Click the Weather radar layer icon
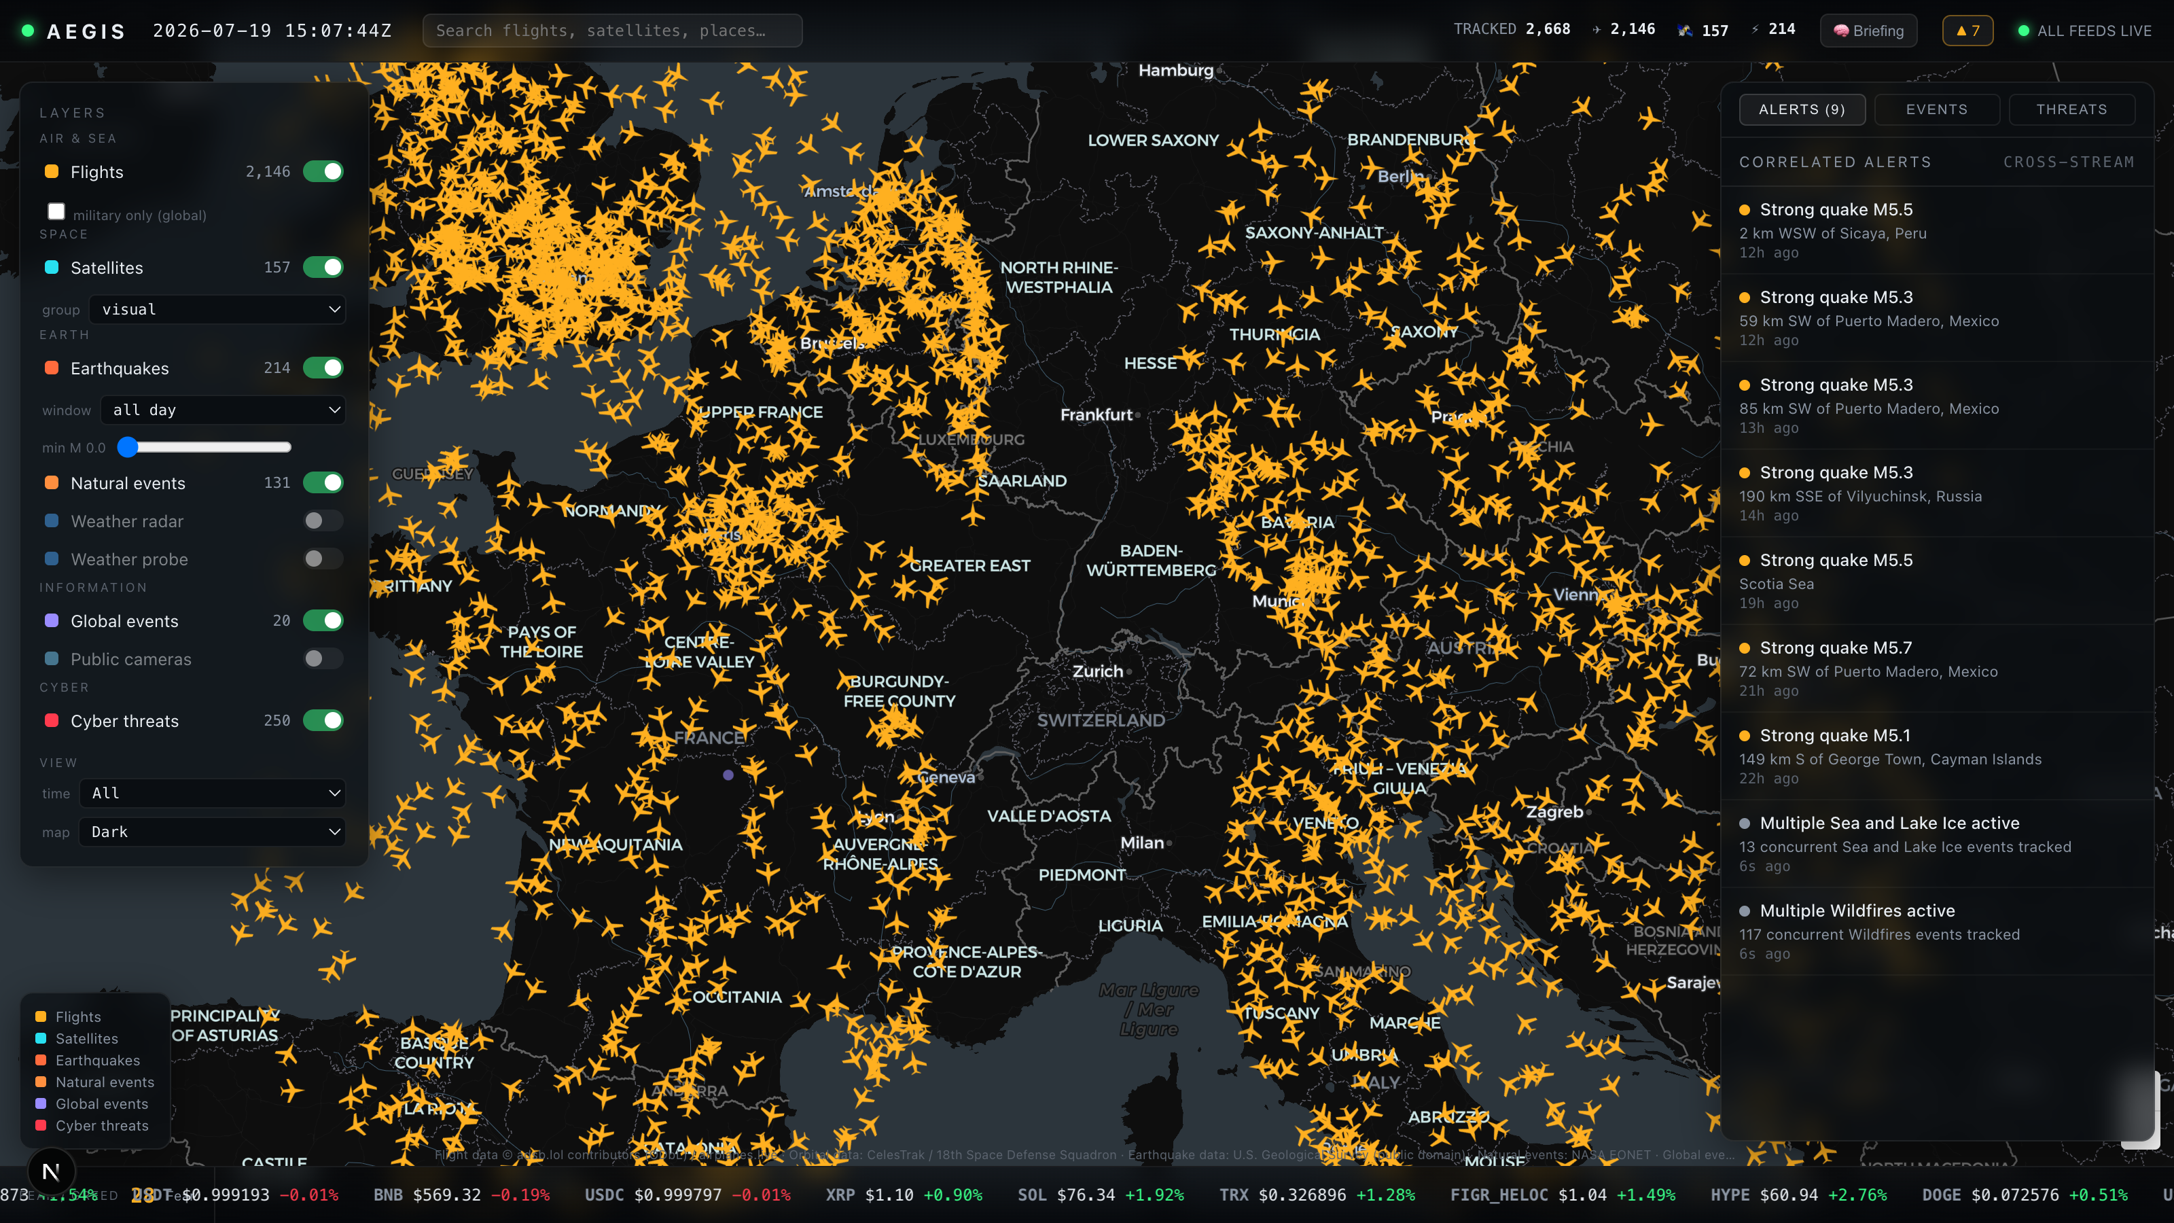The width and height of the screenshot is (2174, 1223). (x=52, y=520)
